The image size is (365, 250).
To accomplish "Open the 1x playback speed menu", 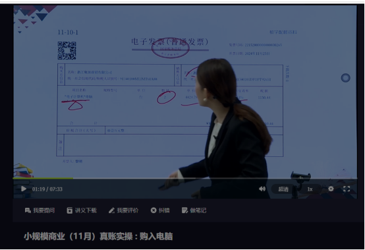I will (x=310, y=189).
